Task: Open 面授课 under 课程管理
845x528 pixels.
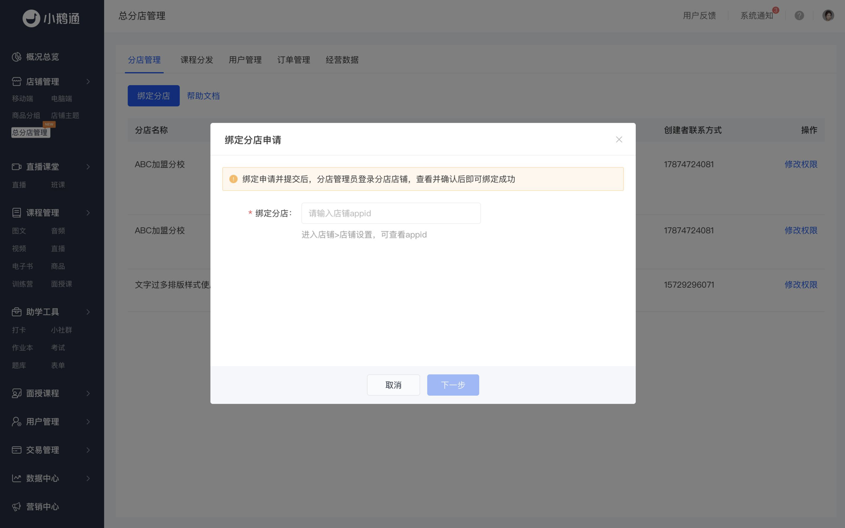Action: (x=61, y=284)
